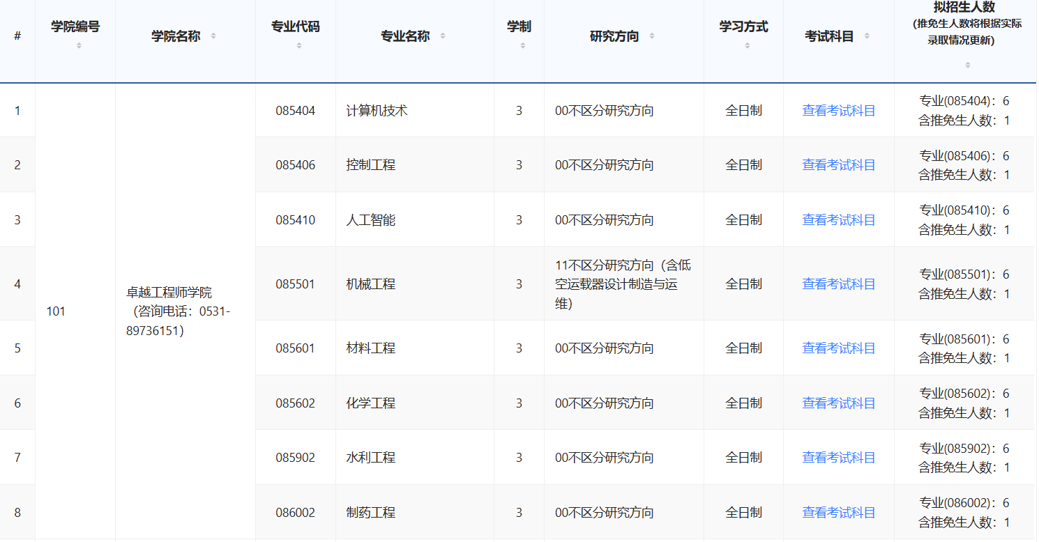The width and height of the screenshot is (1039, 542).
Task: Sort the table by 学院名称 column
Action: [x=213, y=36]
